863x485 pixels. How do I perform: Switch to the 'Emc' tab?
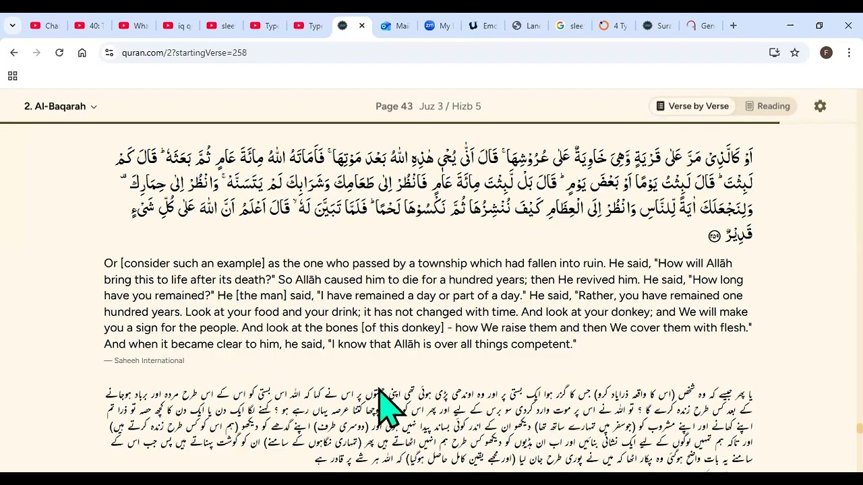tap(483, 26)
